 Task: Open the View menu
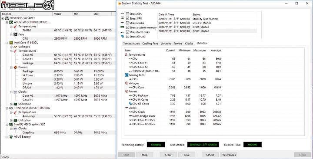(12, 9)
